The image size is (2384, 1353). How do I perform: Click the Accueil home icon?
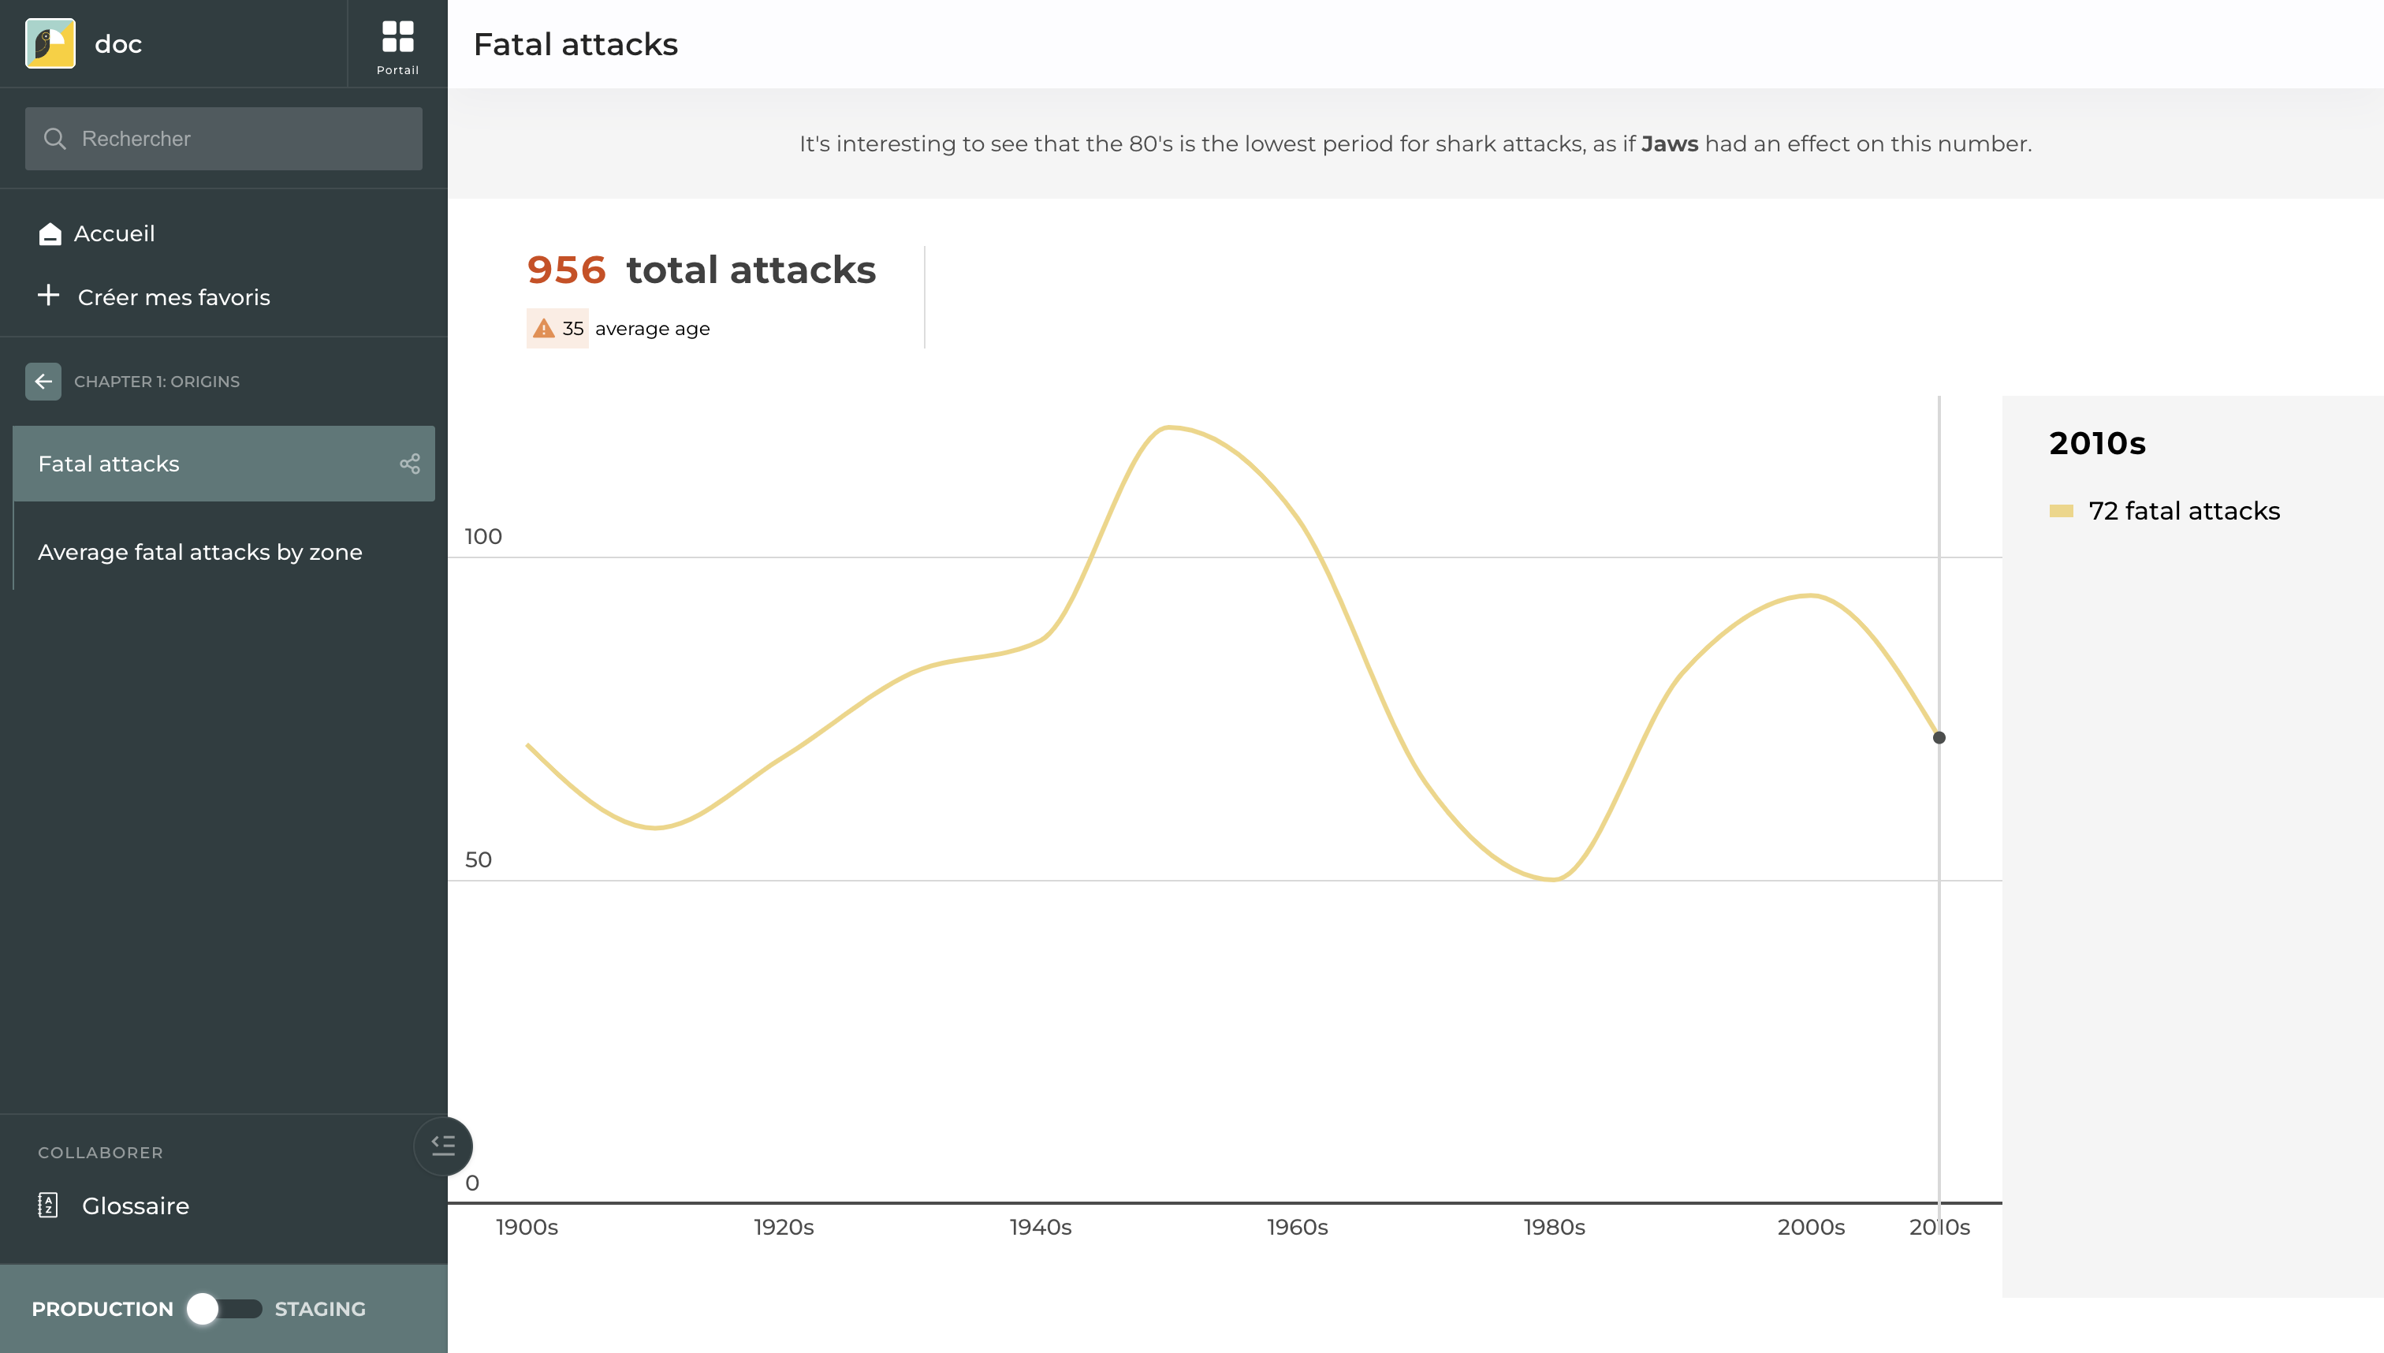click(50, 233)
